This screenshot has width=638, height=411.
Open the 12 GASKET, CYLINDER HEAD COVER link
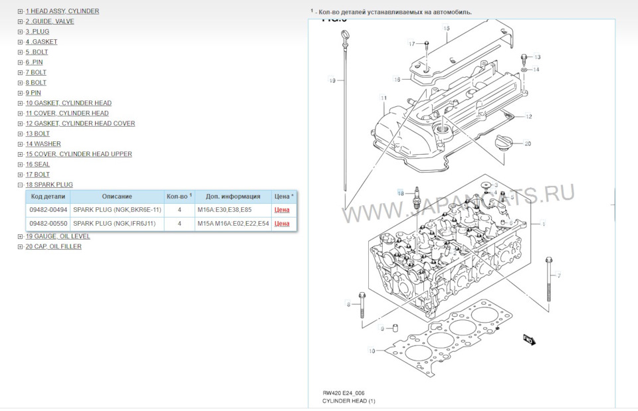(x=80, y=123)
